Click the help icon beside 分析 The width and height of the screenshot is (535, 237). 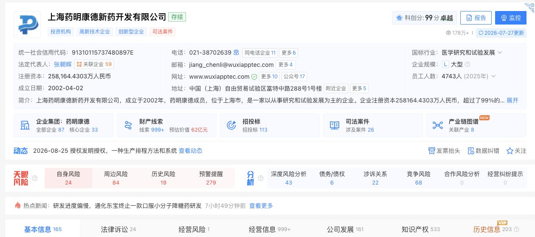(x=260, y=178)
